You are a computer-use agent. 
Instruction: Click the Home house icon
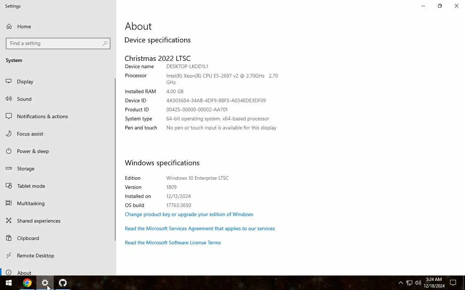click(x=9, y=26)
